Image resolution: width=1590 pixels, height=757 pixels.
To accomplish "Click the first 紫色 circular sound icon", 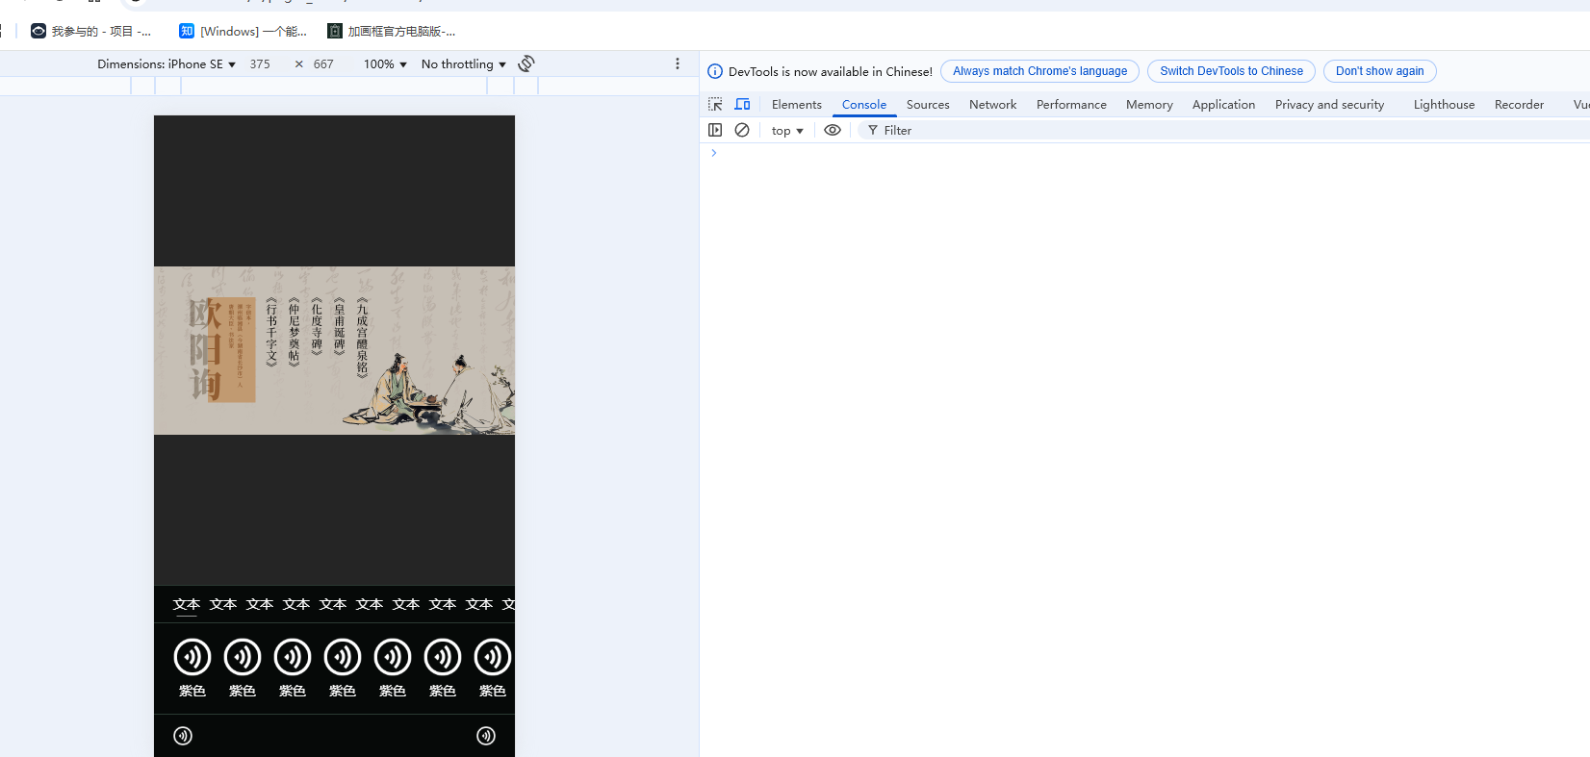I will coord(192,657).
